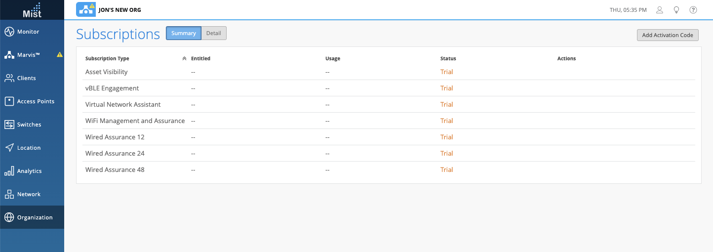Click the Trial status for Asset Visibility
Image resolution: width=713 pixels, height=252 pixels.
click(x=446, y=72)
